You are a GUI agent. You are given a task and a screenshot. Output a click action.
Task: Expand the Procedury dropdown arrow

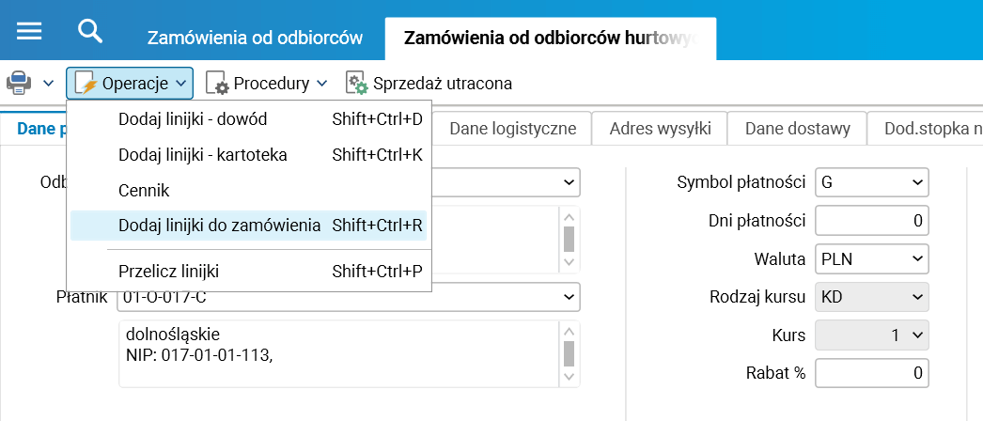coord(321,84)
